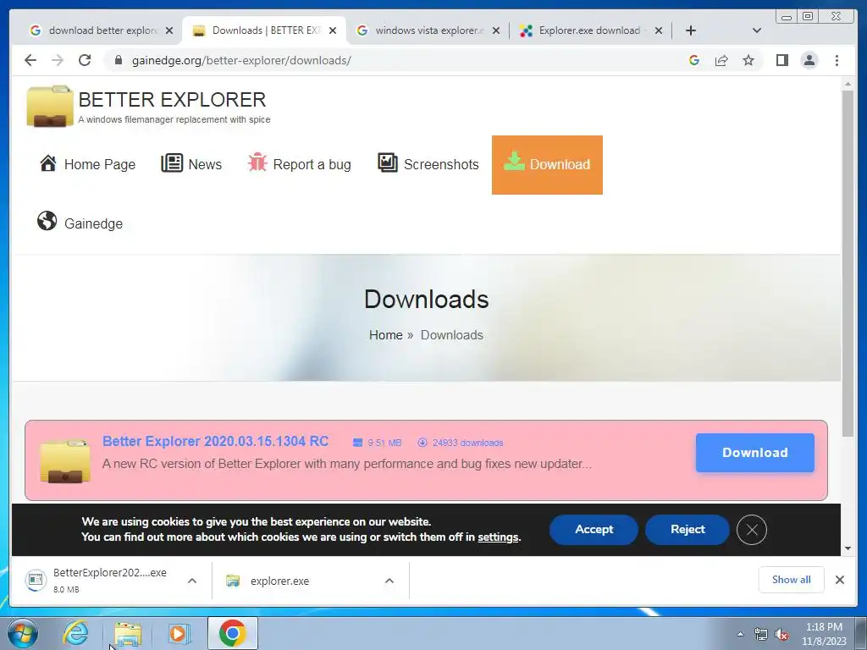This screenshot has height=650, width=867.
Task: Share this page icon
Action: [x=721, y=60]
